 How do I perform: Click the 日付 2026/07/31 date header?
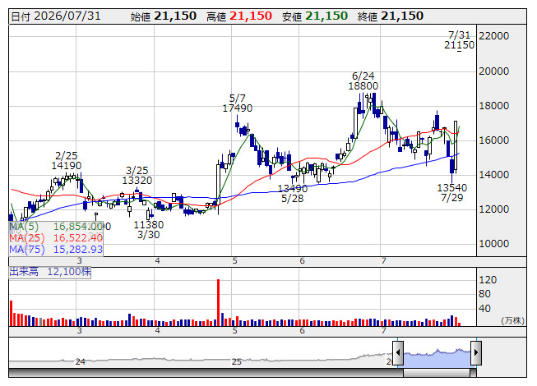tap(56, 16)
